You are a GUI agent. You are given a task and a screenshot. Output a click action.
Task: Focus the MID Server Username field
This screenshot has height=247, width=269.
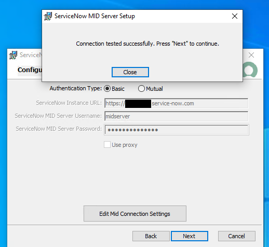tap(177, 116)
